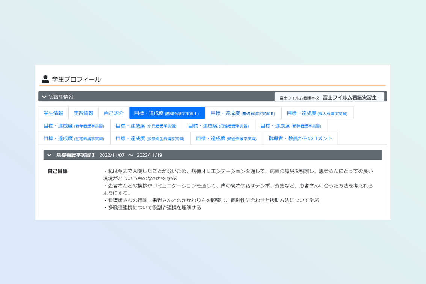
Task: Open the 学生情報 tab
Action: tap(53, 113)
